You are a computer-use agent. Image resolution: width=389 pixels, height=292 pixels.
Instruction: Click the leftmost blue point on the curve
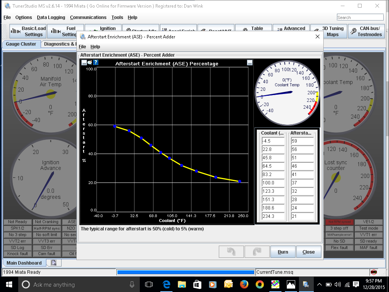click(x=115, y=126)
